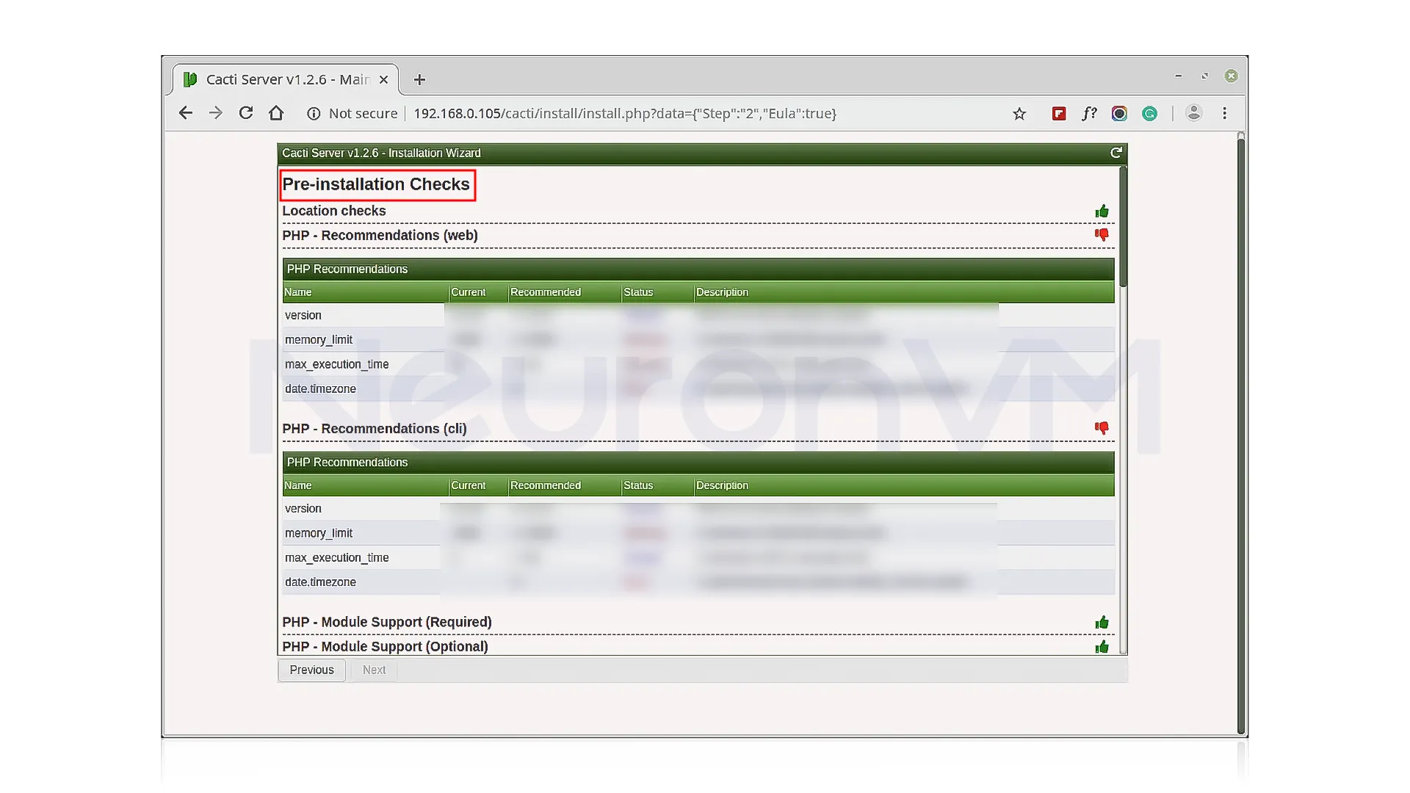Viewport: 1410px width, 793px height.
Task: Open the browser profile avatar
Action: click(x=1194, y=113)
